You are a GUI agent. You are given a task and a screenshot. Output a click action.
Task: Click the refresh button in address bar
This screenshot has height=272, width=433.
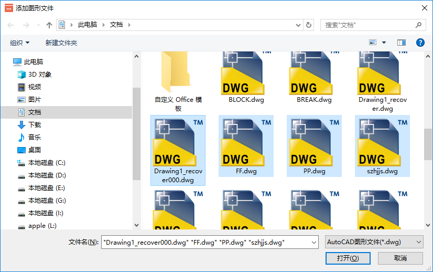click(x=309, y=25)
